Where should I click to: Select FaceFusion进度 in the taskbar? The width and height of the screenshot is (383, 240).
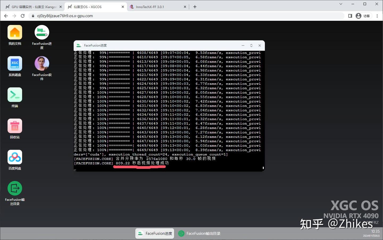tap(155, 234)
